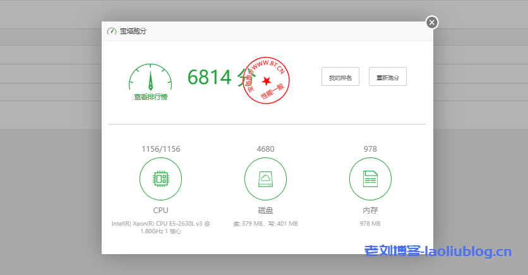This screenshot has width=528, height=275.
Task: Click the 磁盘 label text
Action: pyautogui.click(x=265, y=210)
